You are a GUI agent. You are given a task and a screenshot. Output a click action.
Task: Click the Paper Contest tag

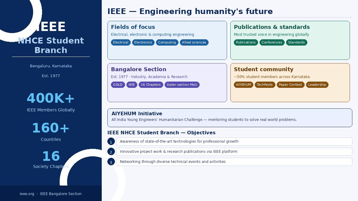(x=290, y=85)
